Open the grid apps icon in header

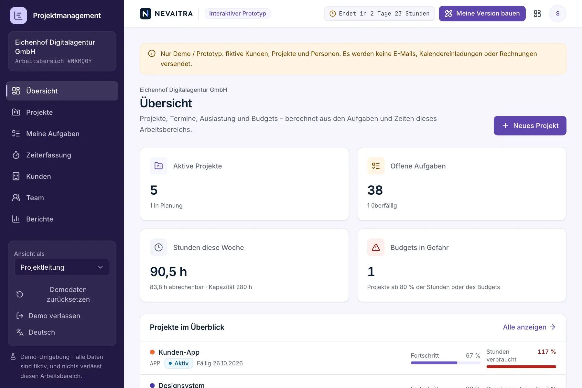[x=537, y=14]
